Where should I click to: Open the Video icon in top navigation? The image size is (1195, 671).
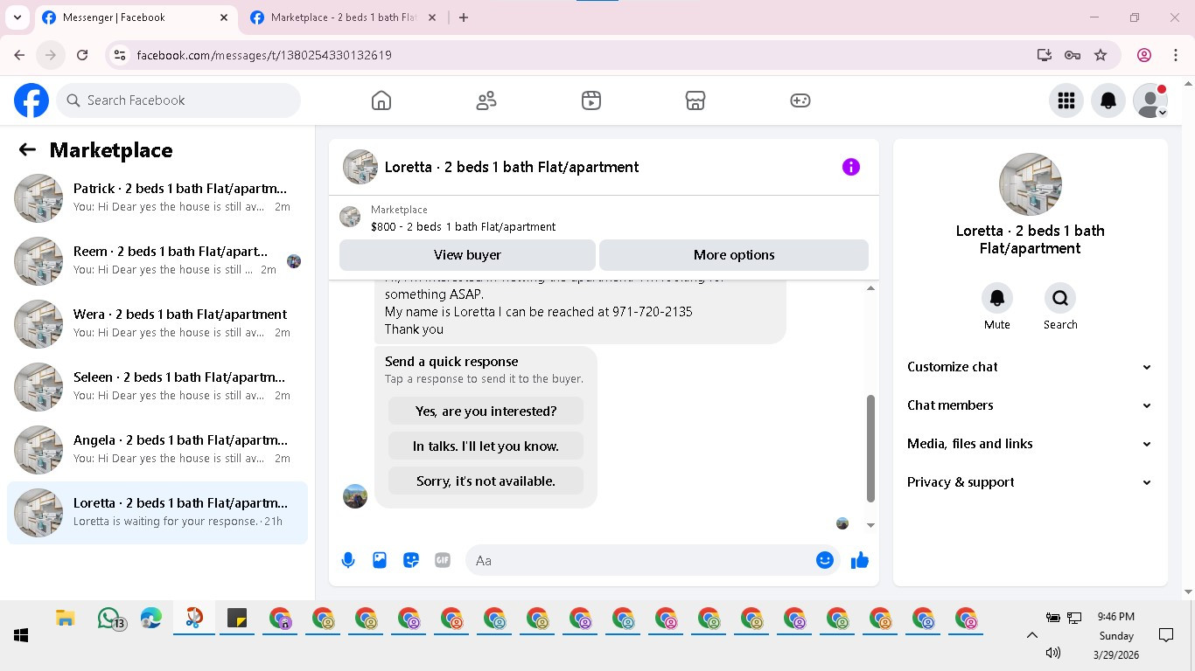click(591, 100)
